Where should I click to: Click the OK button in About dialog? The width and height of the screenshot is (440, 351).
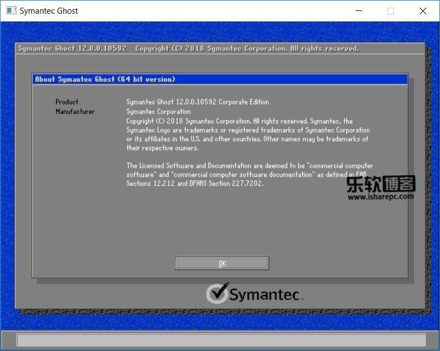(222, 263)
